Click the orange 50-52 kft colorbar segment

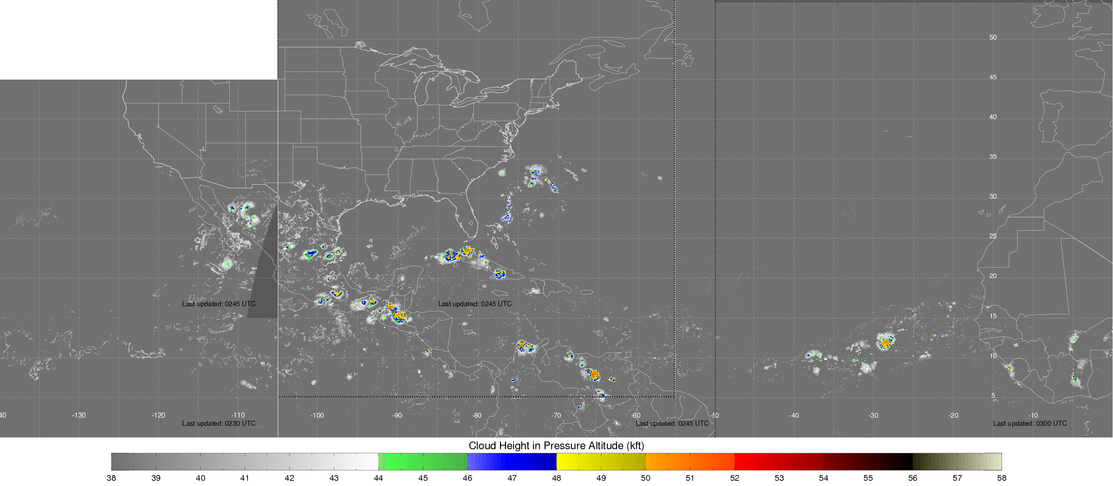pos(690,461)
